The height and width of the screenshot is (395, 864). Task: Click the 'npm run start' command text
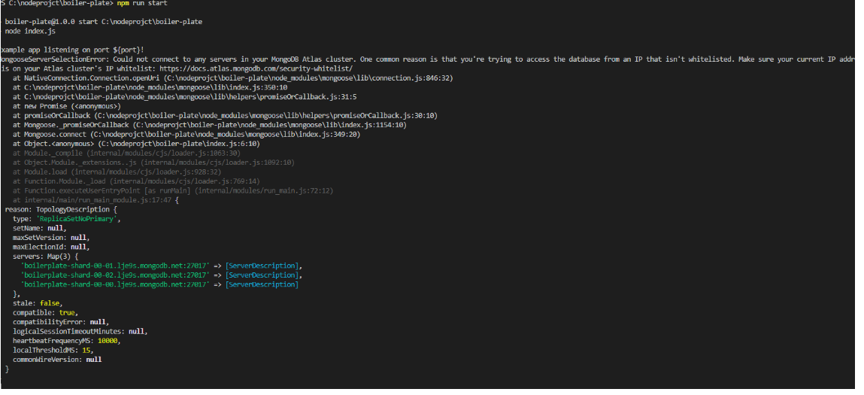coord(142,3)
